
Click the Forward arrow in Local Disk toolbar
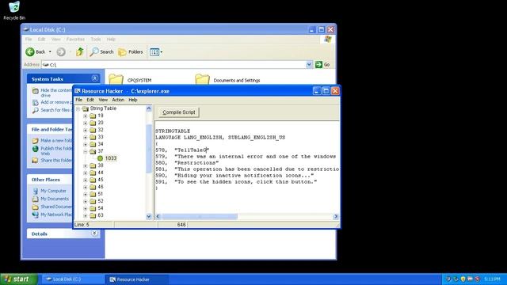point(61,51)
